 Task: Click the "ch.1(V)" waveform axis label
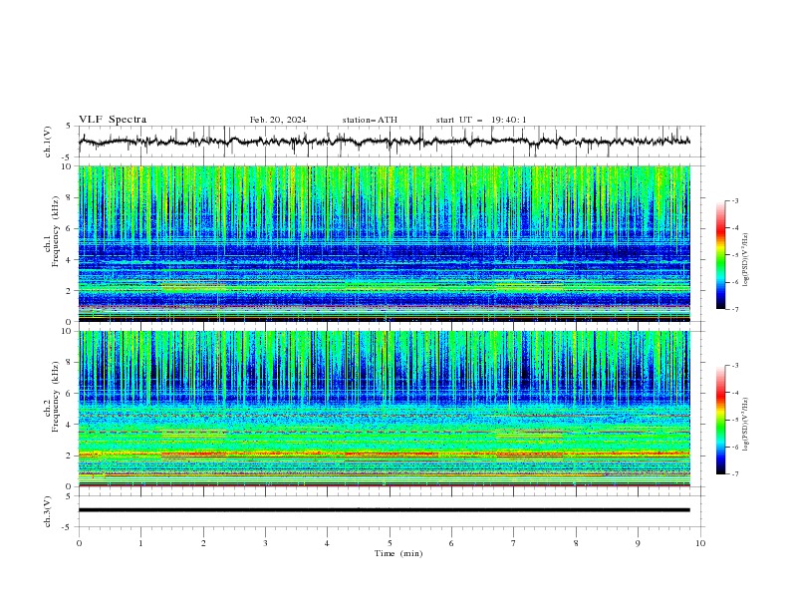48,142
